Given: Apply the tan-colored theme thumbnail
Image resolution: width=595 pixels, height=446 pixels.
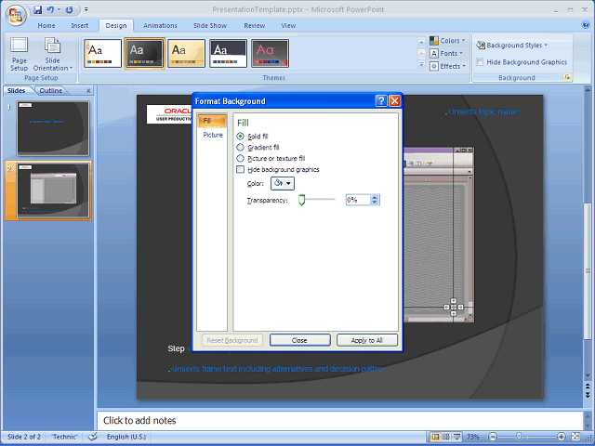Looking at the screenshot, I should [x=186, y=53].
